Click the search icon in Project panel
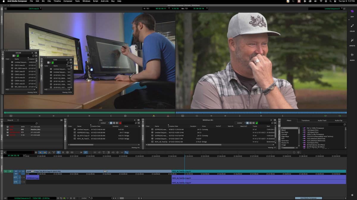This screenshot has width=357, height=200. click(37, 123)
